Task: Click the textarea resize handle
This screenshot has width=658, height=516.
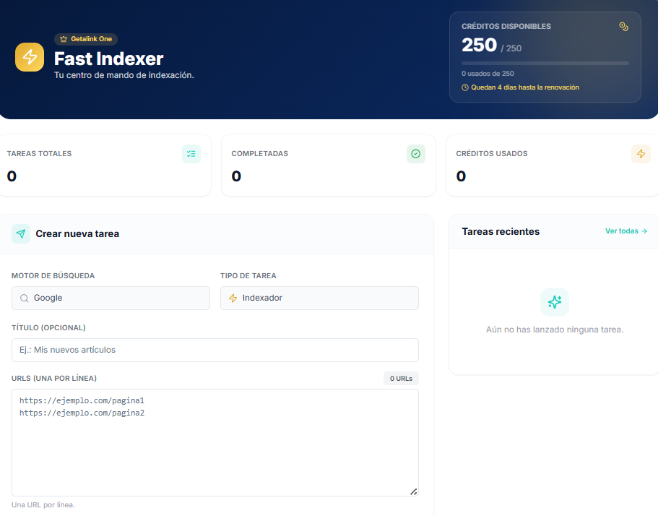Action: [413, 491]
